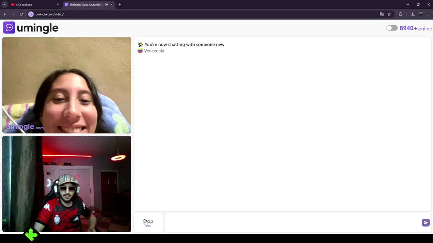This screenshot has height=243, width=433.
Task: Click "You're now chatting with someone new" text
Action: 184,45
